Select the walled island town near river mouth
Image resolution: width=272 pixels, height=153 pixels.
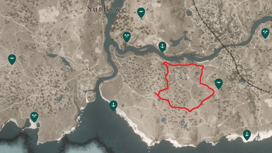coord(91,96)
